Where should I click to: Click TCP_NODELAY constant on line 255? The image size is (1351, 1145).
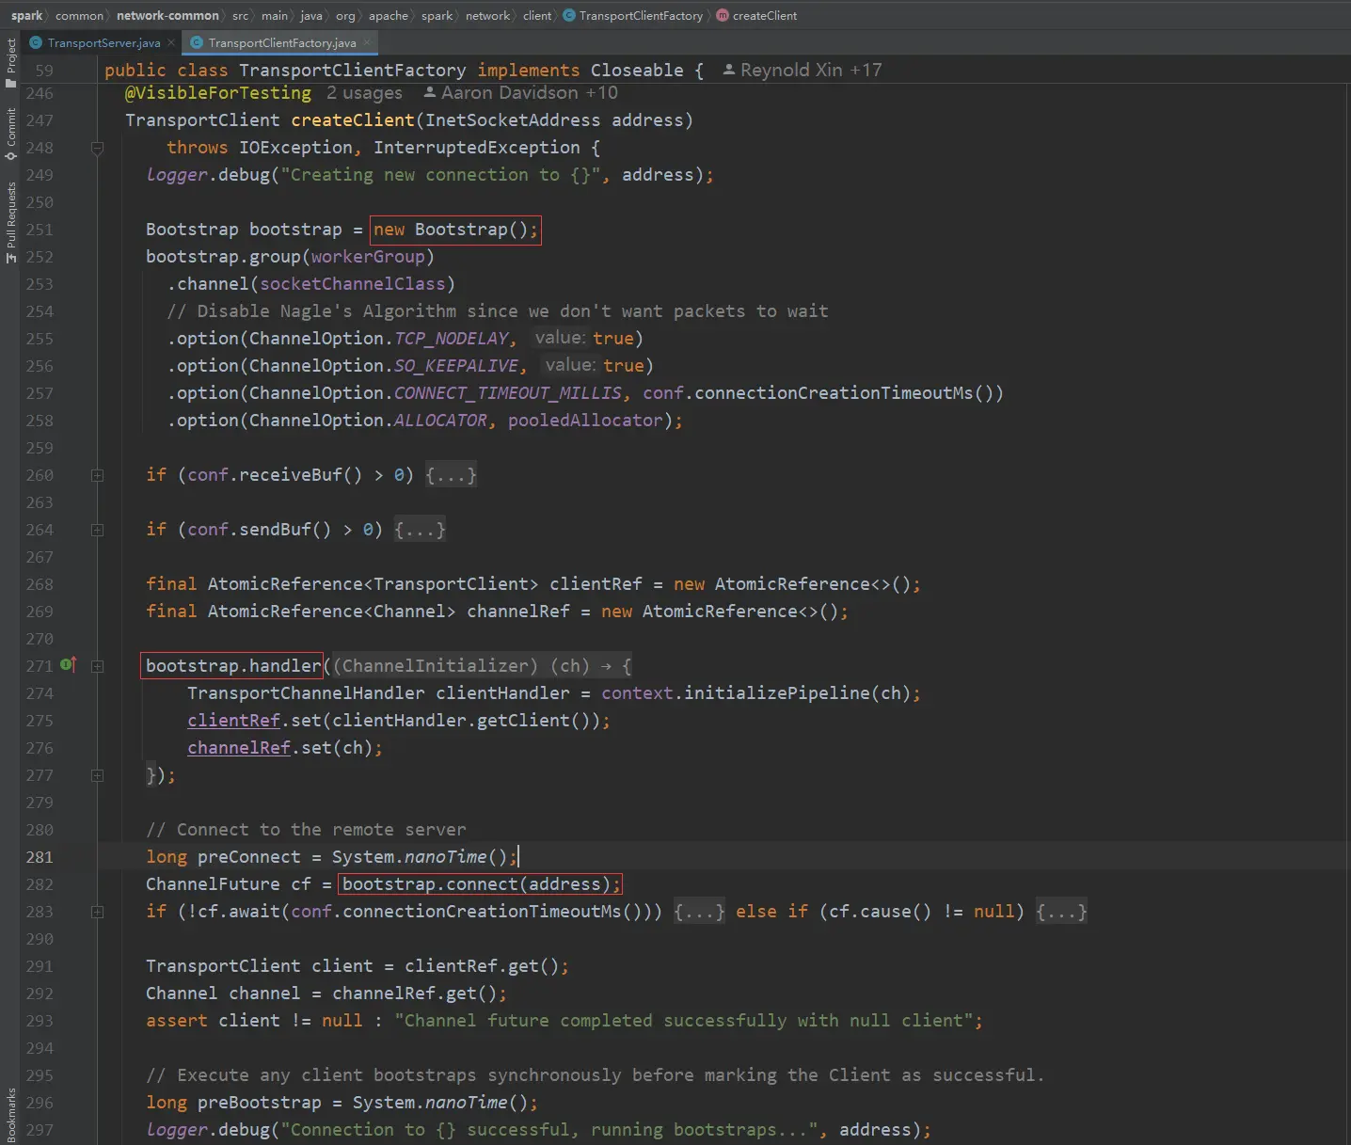tap(451, 339)
